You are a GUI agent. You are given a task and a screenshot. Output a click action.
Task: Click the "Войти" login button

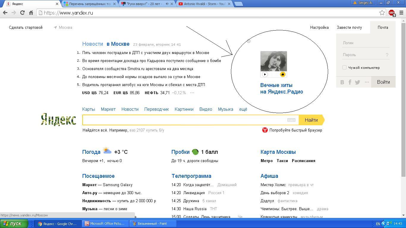click(x=383, y=82)
